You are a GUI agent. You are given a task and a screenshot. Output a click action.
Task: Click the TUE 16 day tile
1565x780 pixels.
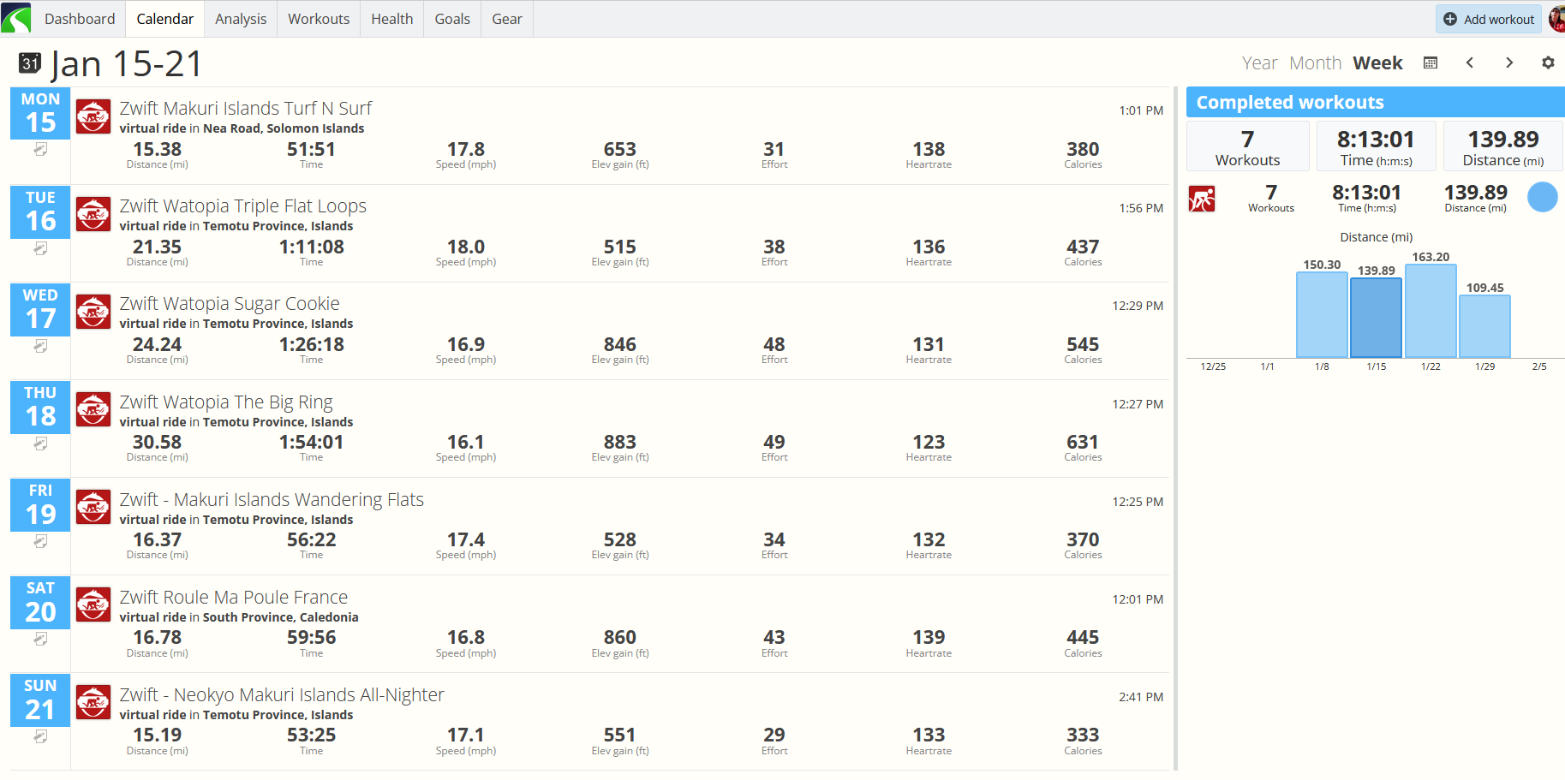click(40, 211)
